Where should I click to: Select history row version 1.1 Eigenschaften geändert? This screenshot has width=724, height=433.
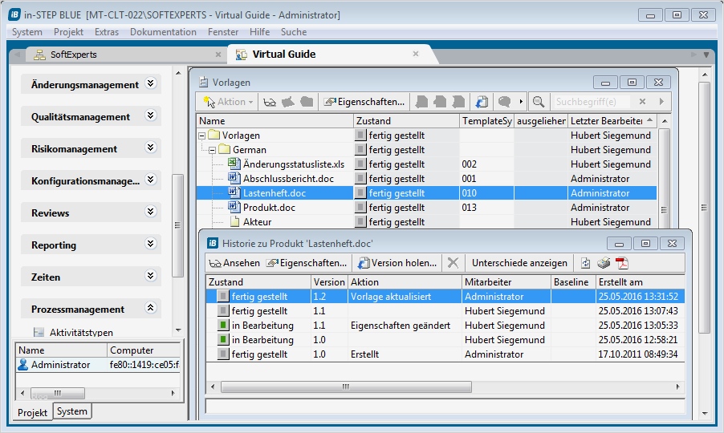pyautogui.click(x=445, y=325)
